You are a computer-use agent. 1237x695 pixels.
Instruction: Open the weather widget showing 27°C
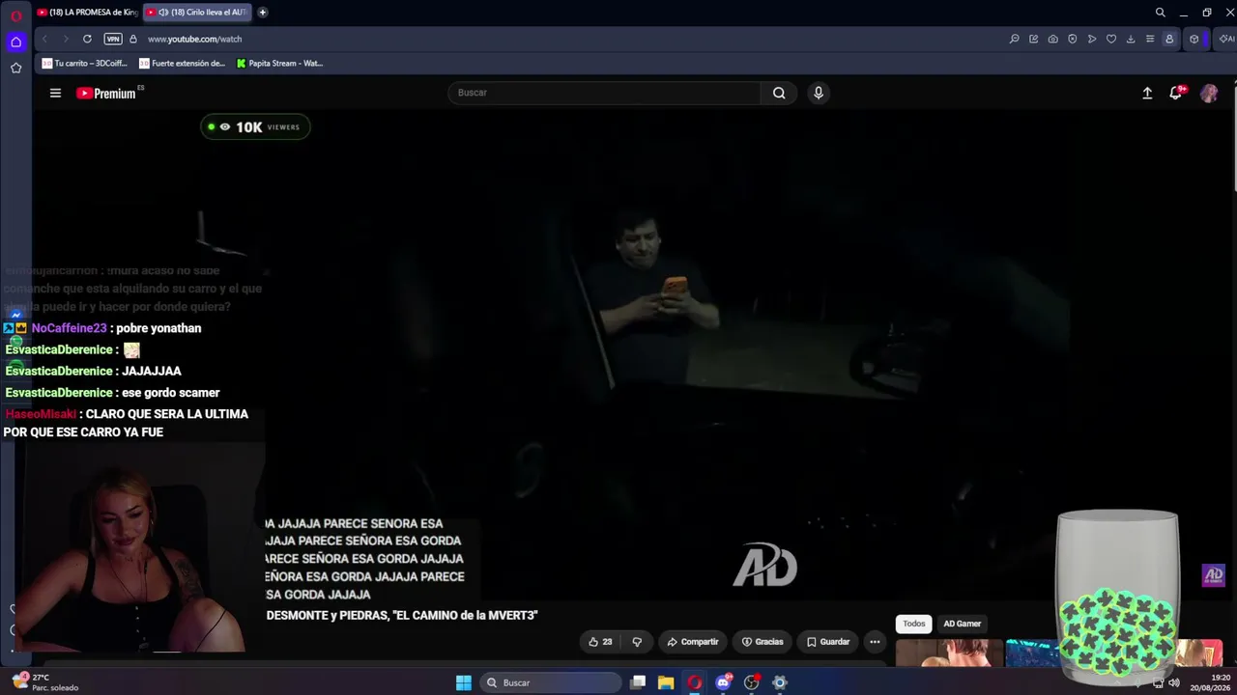click(x=44, y=682)
